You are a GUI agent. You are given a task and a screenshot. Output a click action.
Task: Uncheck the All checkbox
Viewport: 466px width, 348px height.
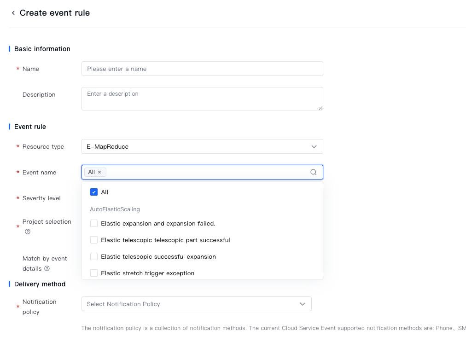[x=94, y=192]
